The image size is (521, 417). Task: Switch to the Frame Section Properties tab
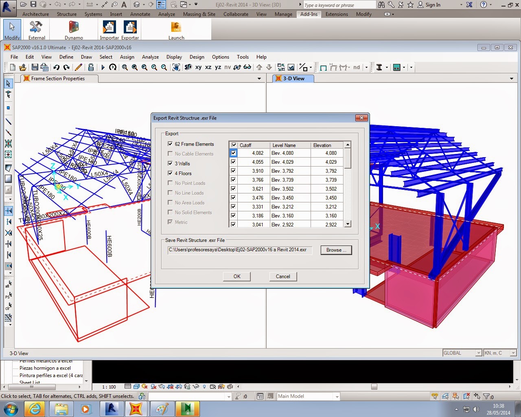pyautogui.click(x=58, y=79)
